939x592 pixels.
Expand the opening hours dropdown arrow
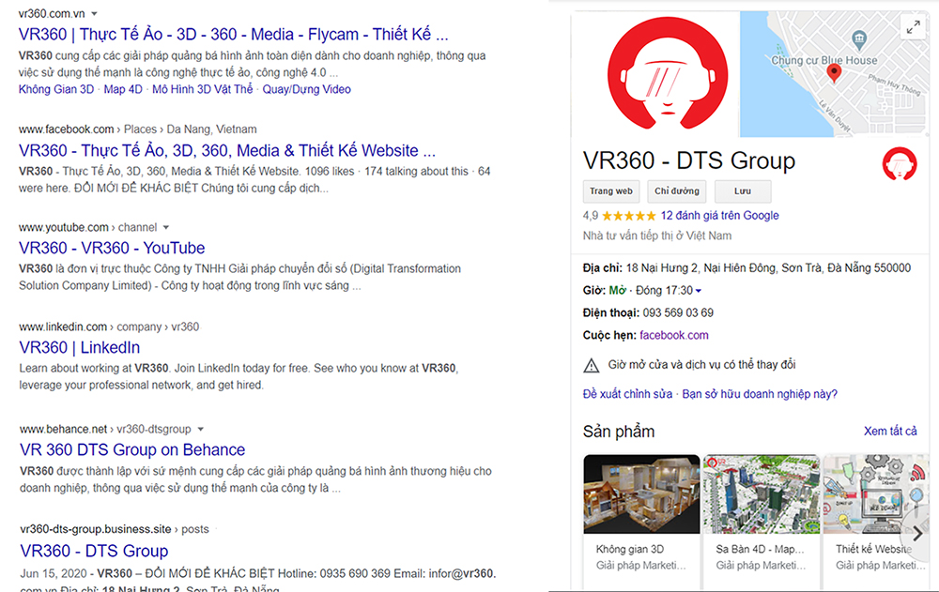[x=699, y=291]
